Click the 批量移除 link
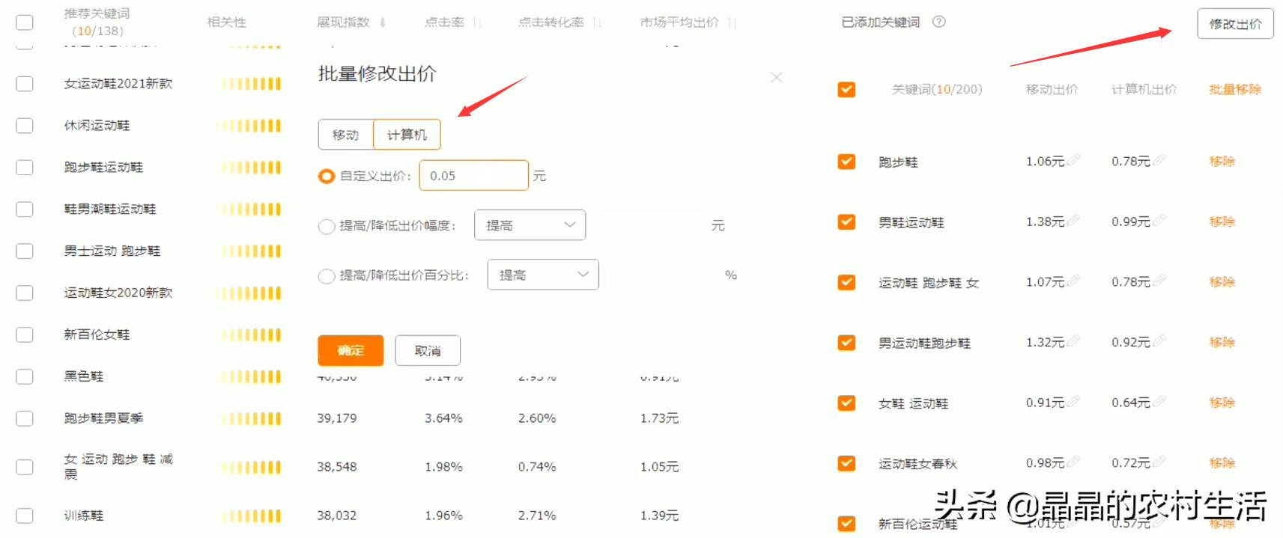Viewport: 1283px width, 538px height. [1235, 89]
